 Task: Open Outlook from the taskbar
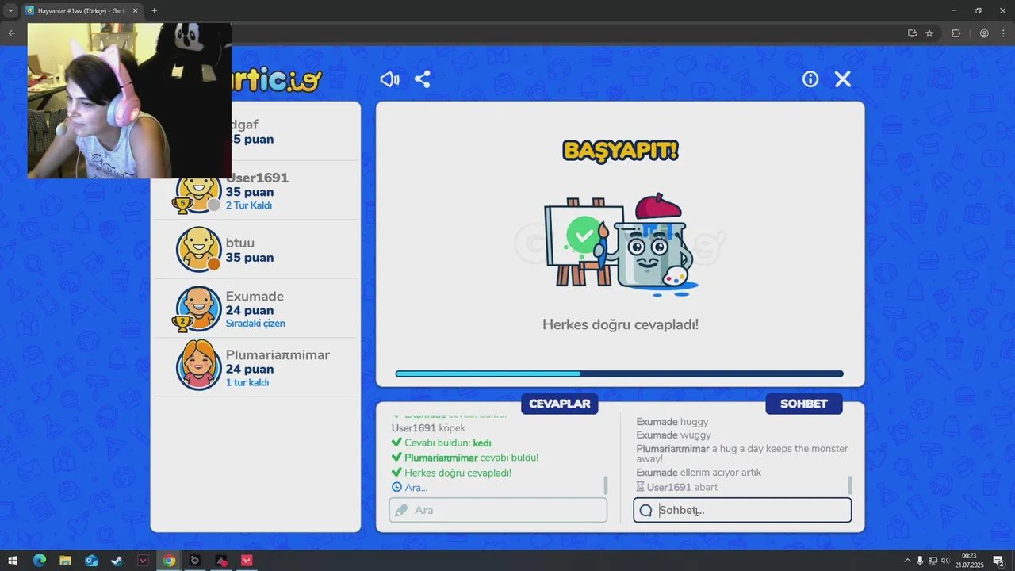(91, 561)
